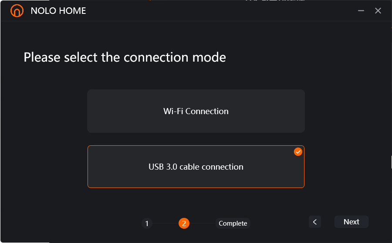Click the empty title bar area beside NOLO HOME
This screenshot has height=243, width=392.
click(220, 11)
